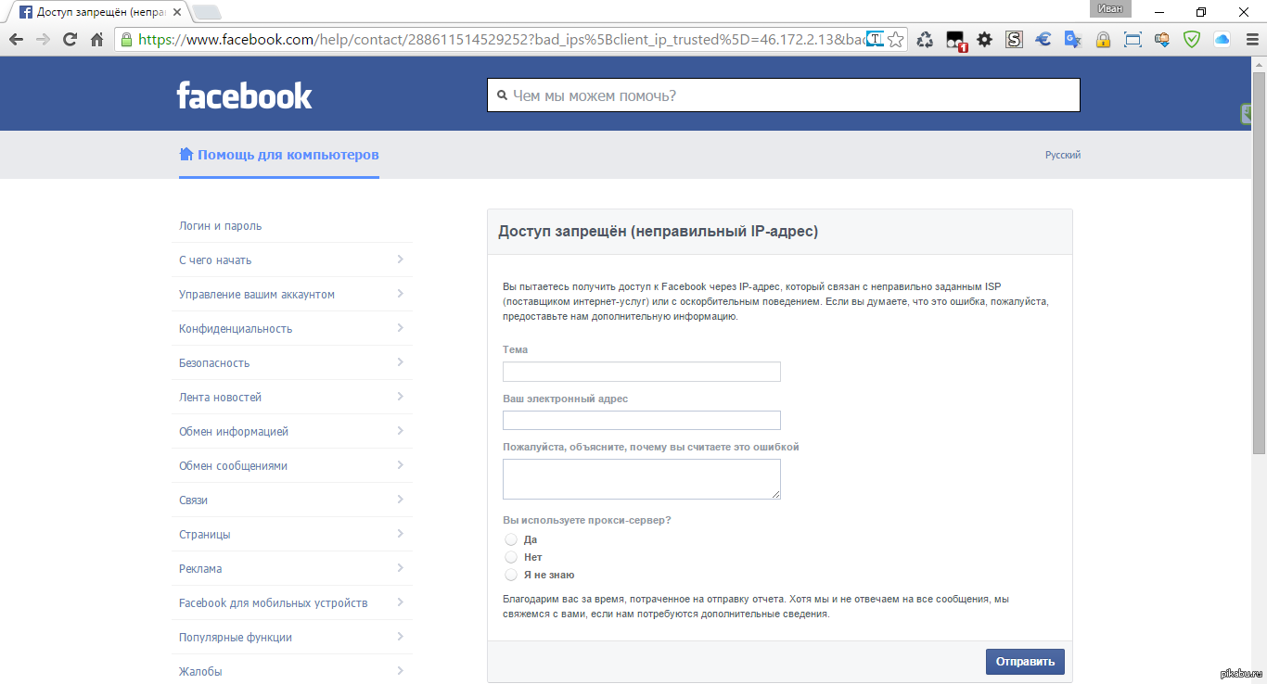
Task: Click into the explanation text area
Action: pos(642,479)
